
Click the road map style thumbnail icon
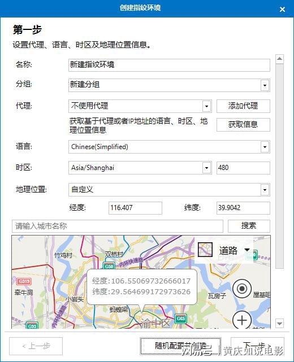click(205, 250)
